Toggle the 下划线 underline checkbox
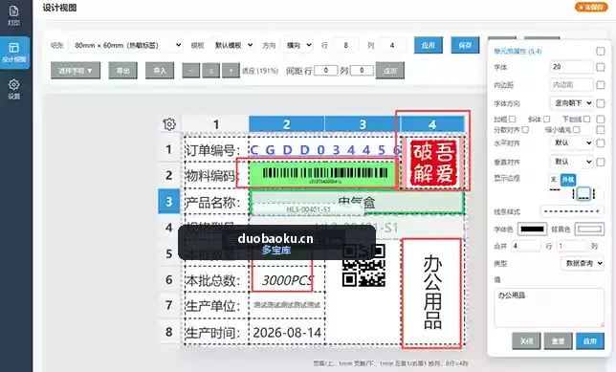The width and height of the screenshot is (616, 372). tap(587, 119)
